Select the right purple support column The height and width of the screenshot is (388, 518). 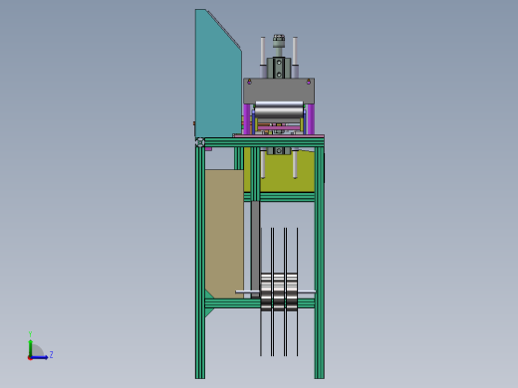point(310,119)
